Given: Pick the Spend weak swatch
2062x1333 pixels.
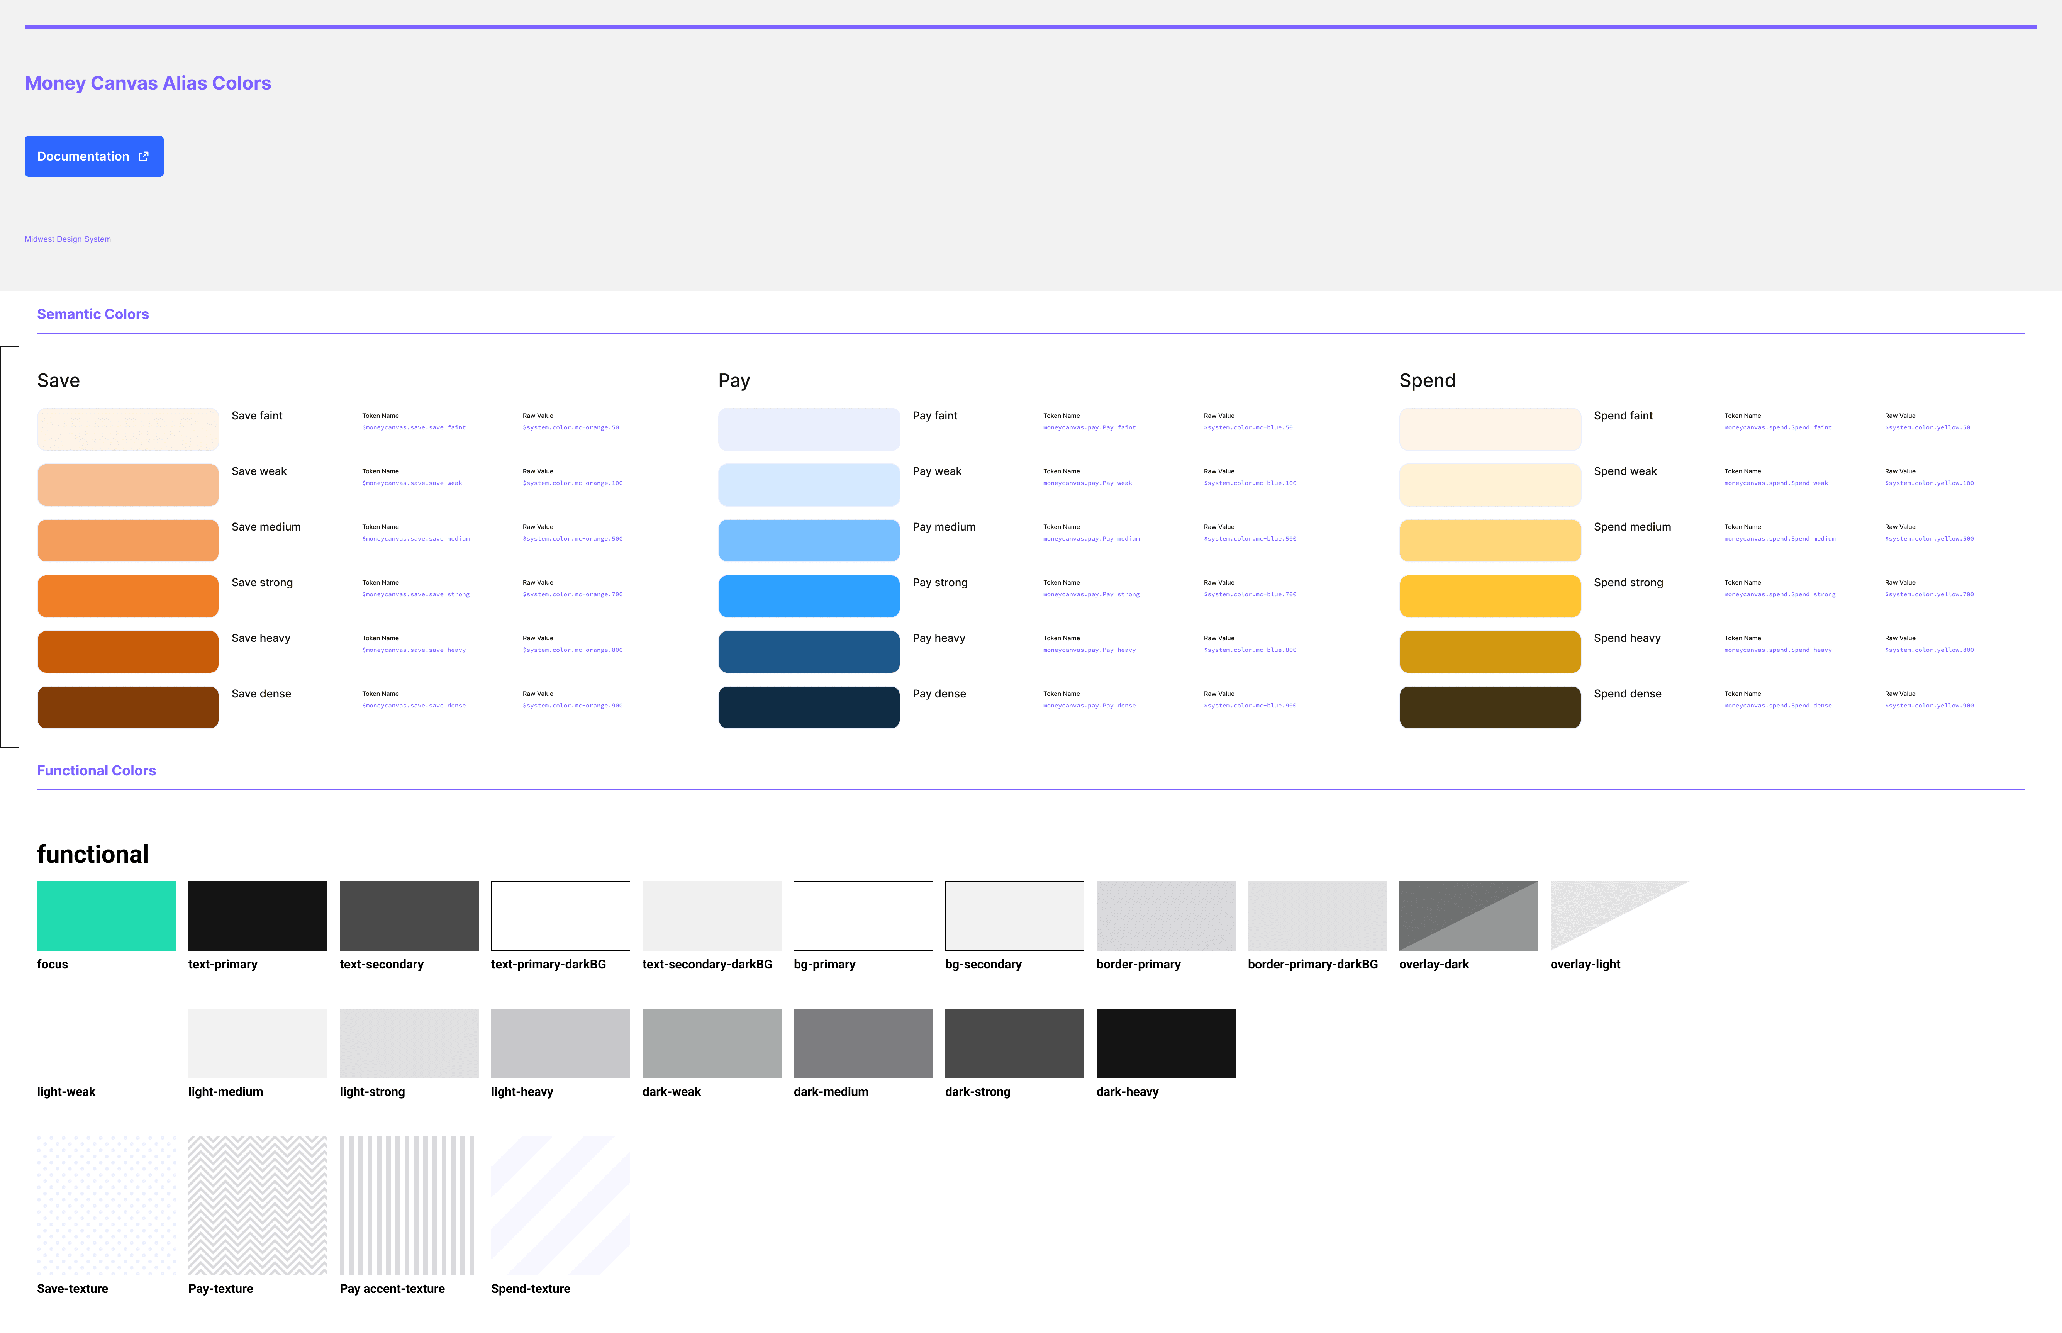Looking at the screenshot, I should point(1490,485).
